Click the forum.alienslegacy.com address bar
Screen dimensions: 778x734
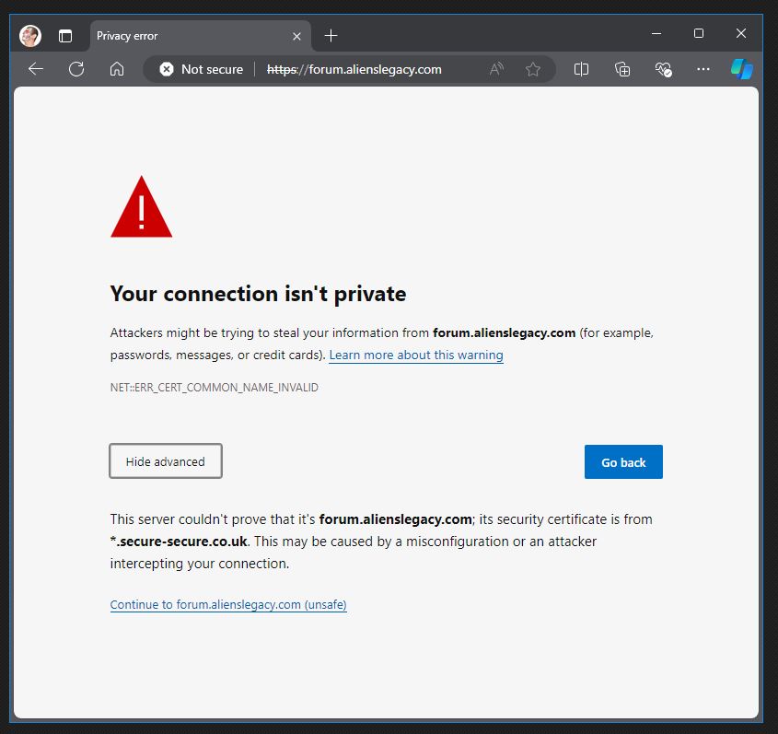(368, 69)
